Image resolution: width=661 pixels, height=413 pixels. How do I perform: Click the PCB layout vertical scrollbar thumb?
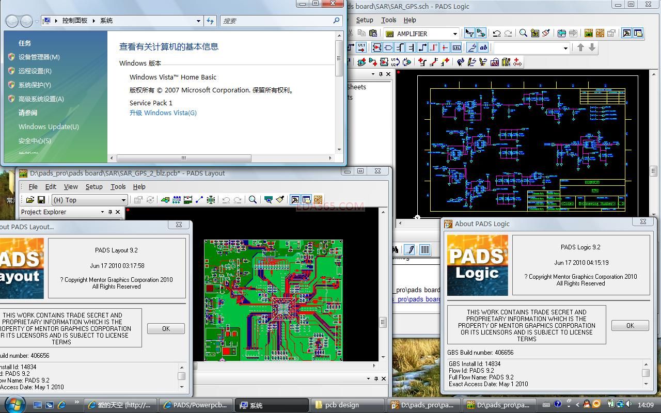[383, 322]
